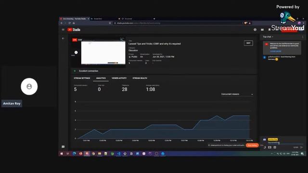Click the taskbar clock
Screen dimensions: 308x173
(295, 154)
